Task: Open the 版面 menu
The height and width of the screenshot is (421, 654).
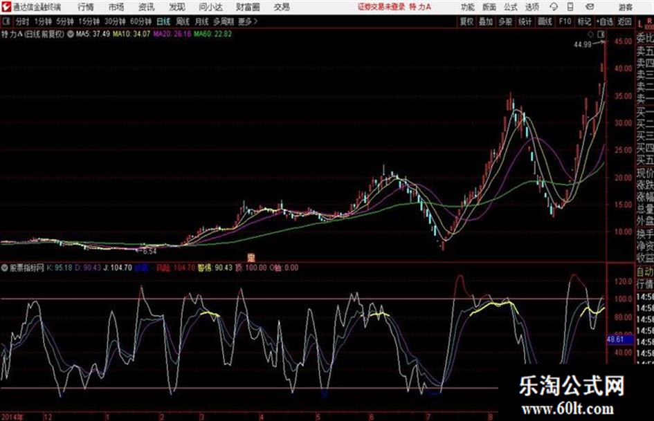Action: (x=489, y=7)
